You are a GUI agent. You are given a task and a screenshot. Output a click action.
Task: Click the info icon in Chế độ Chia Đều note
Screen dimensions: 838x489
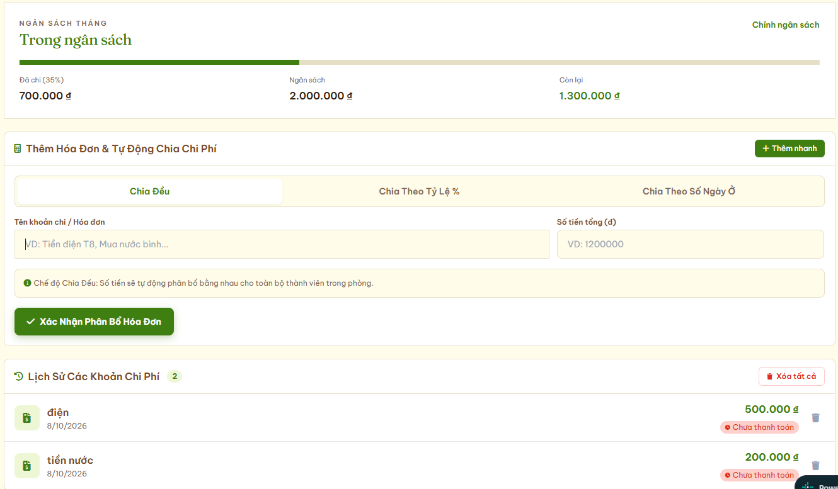(x=27, y=283)
